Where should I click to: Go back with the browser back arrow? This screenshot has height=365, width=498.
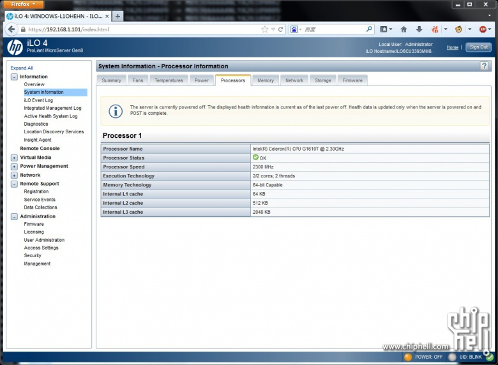click(11, 29)
